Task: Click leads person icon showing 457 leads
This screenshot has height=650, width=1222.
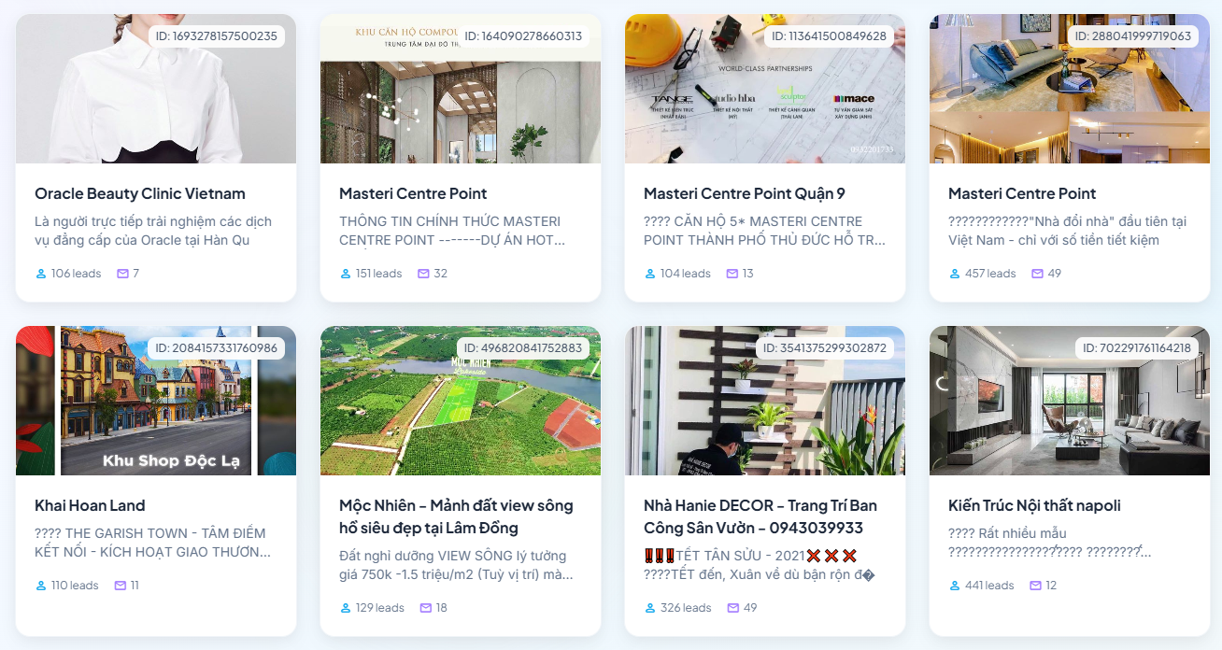Action: 955,274
